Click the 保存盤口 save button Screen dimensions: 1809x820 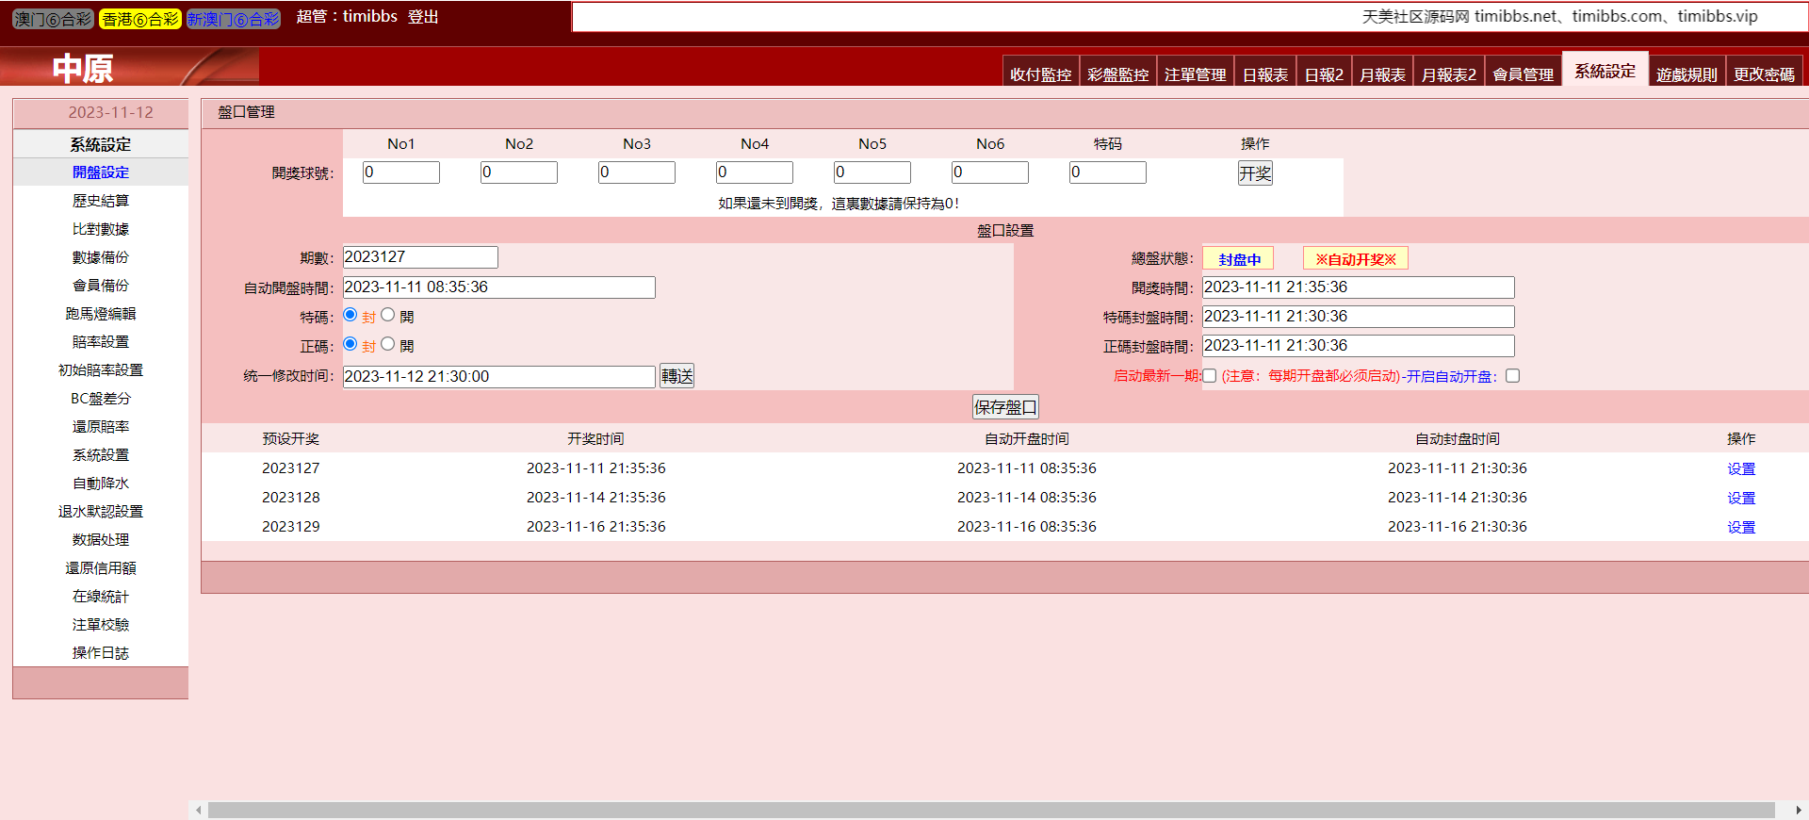click(1005, 407)
